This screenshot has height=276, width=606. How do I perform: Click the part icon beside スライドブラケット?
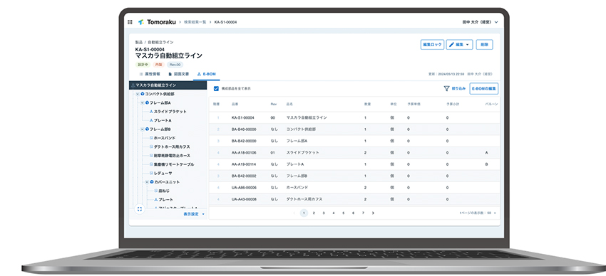151,112
